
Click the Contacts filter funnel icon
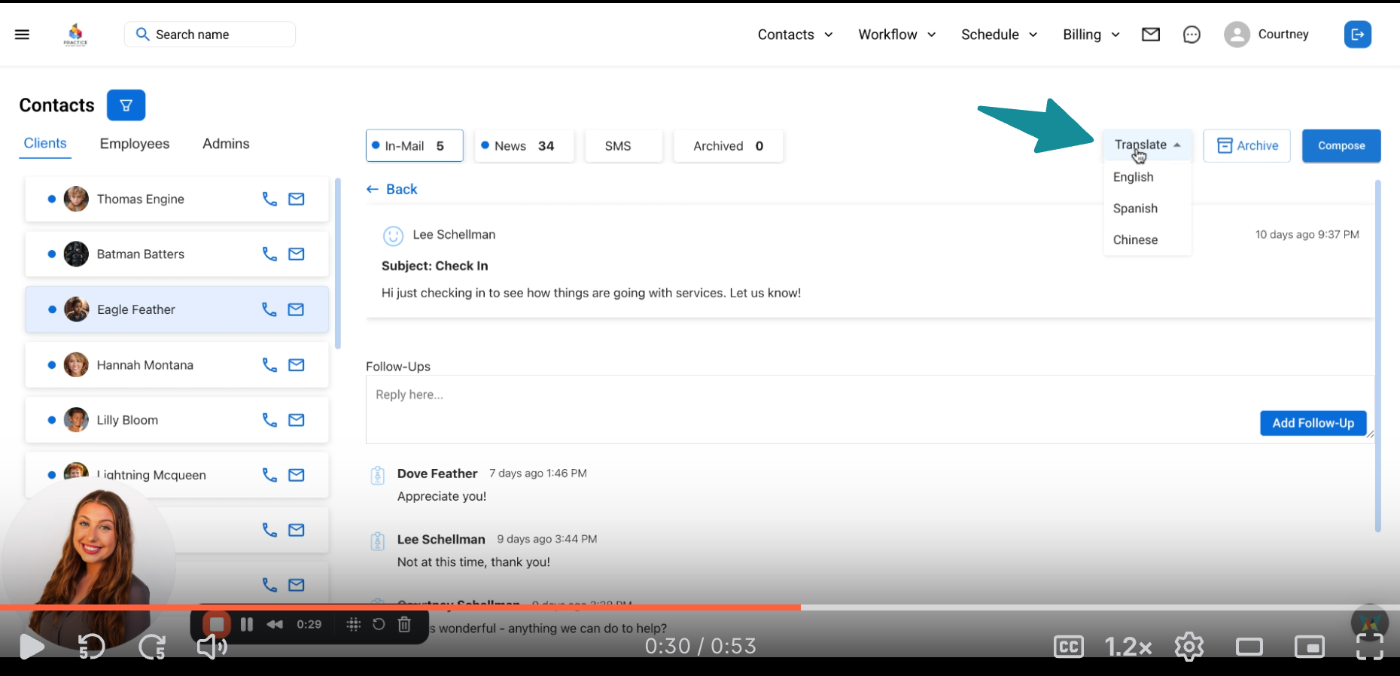click(x=126, y=105)
